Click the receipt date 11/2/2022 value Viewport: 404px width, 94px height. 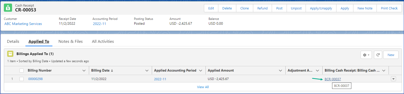coord(67,23)
